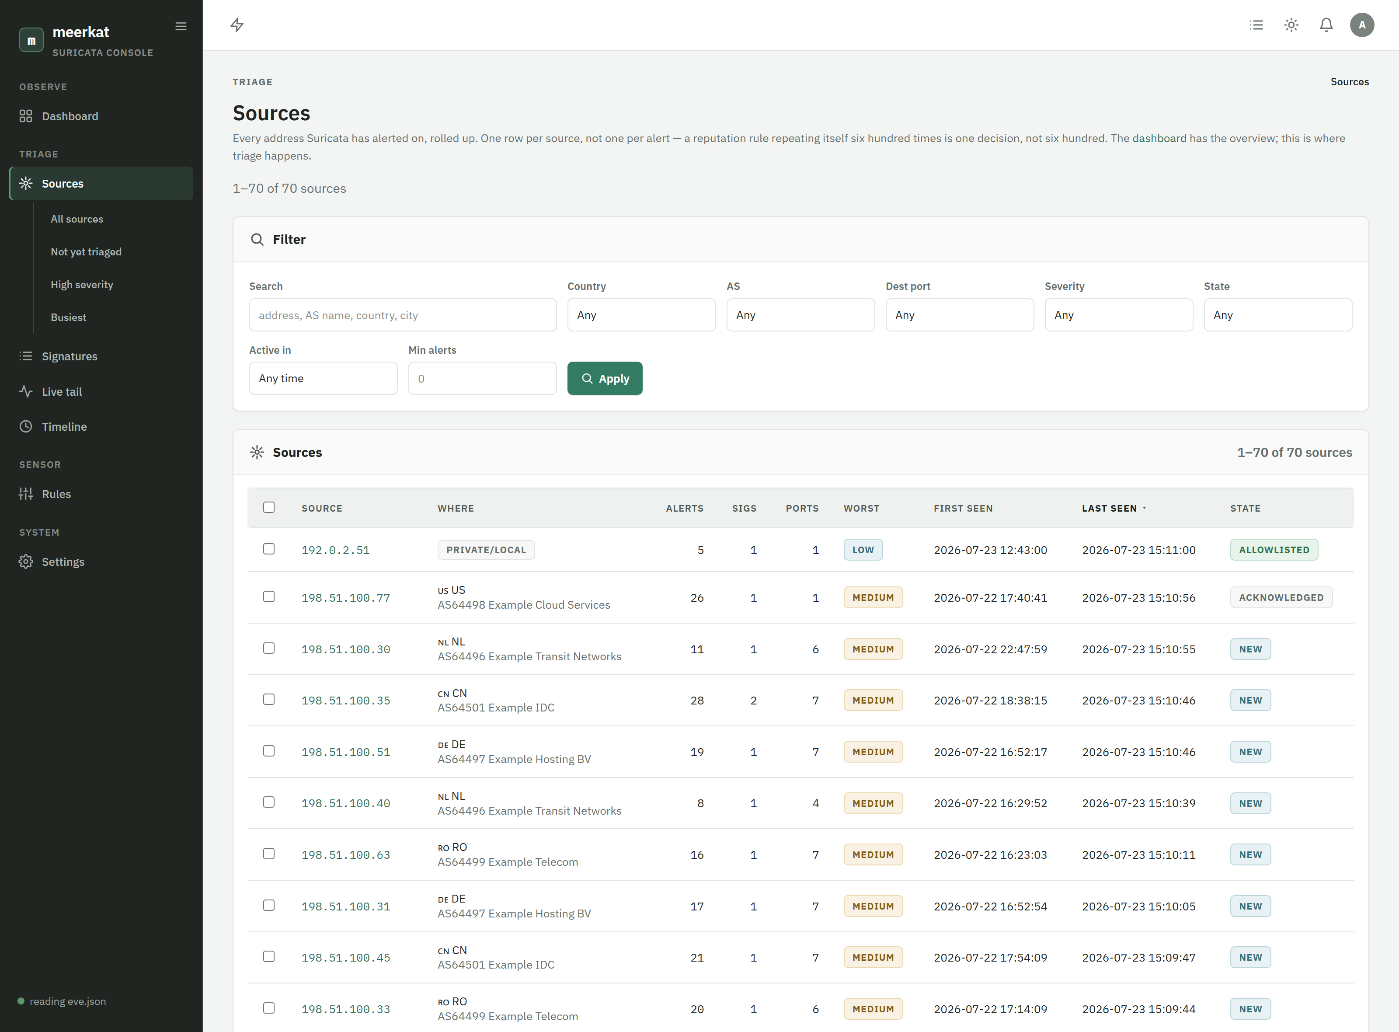Click the Dashboard grid icon
The width and height of the screenshot is (1399, 1032).
(x=26, y=116)
